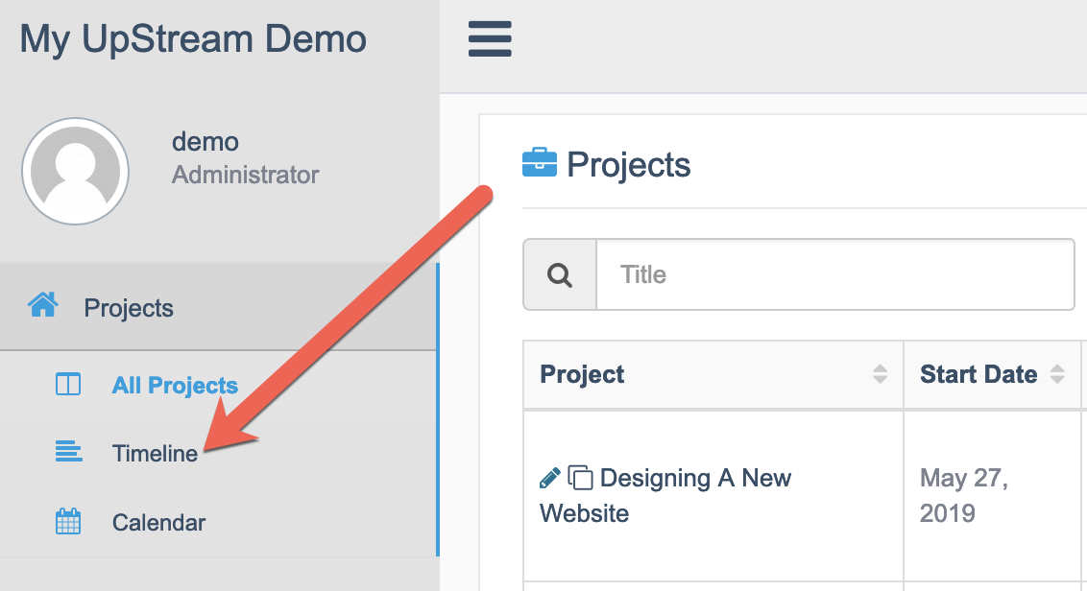Image resolution: width=1087 pixels, height=591 pixels.
Task: Open the Calendar menu entry
Action: [158, 522]
